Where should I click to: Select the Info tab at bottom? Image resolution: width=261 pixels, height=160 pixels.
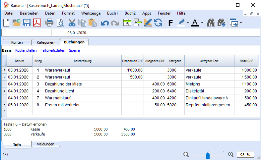point(17,145)
